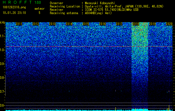Click the 2315 time marker
Image resolution: width=175 pixels, height=111 pixels.
point(86,24)
